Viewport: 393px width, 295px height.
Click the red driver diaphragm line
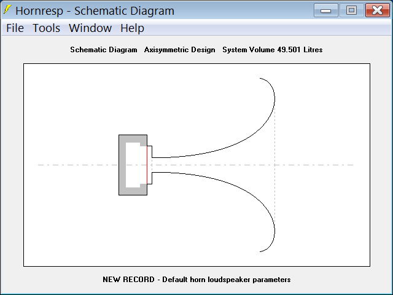click(147, 165)
